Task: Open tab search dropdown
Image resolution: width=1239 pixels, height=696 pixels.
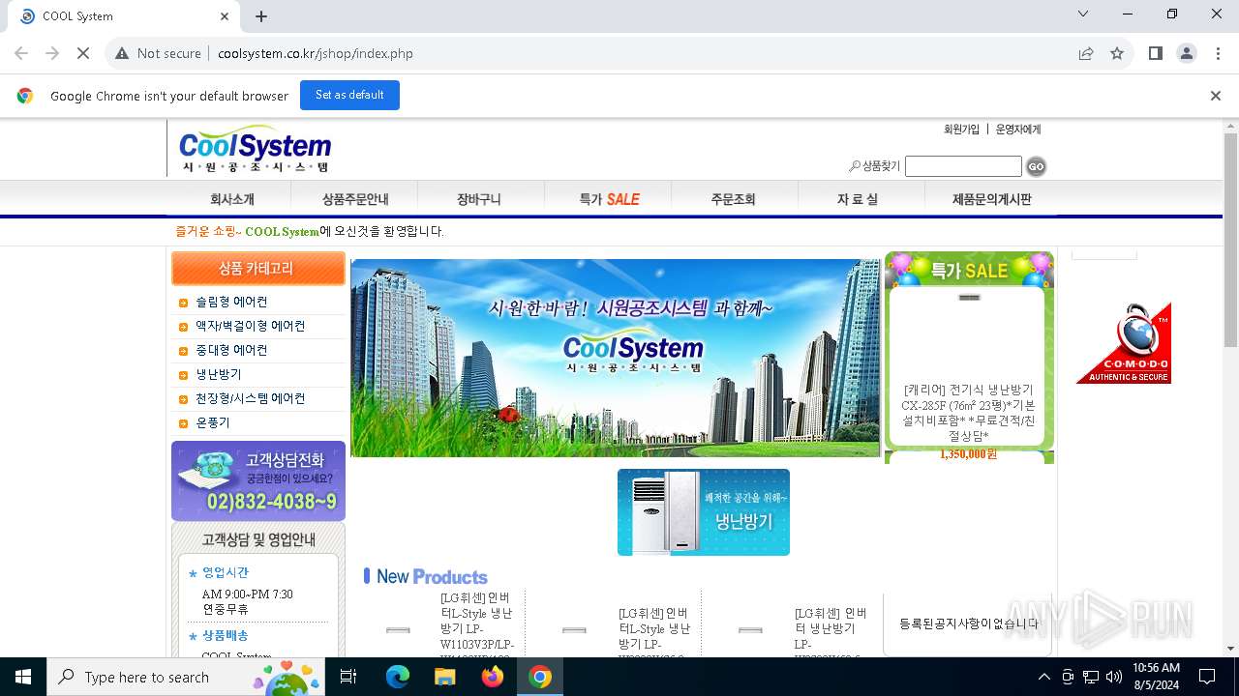Action: click(x=1083, y=14)
